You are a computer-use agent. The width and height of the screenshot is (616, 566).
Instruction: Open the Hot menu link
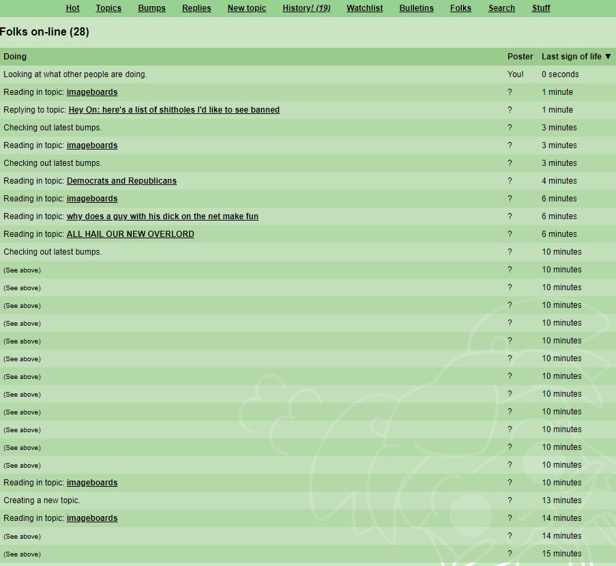tap(72, 8)
